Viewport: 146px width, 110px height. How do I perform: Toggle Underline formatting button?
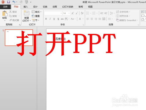[x=54, y=19]
